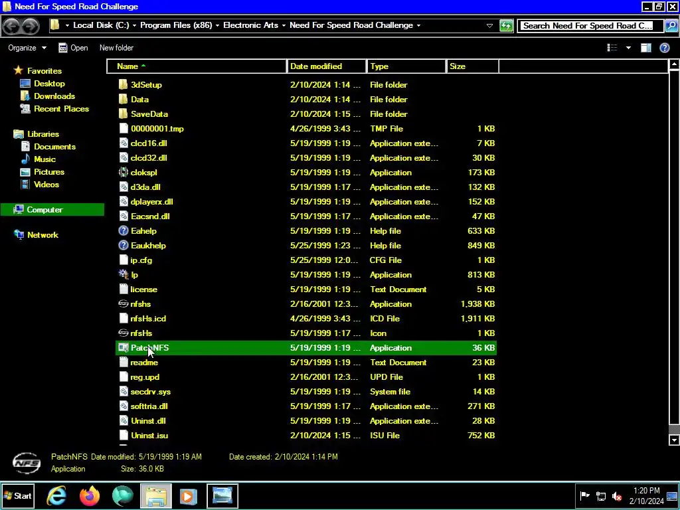Viewport: 680px width, 510px height.
Task: Click the scrollbar up arrow
Action: [674, 65]
